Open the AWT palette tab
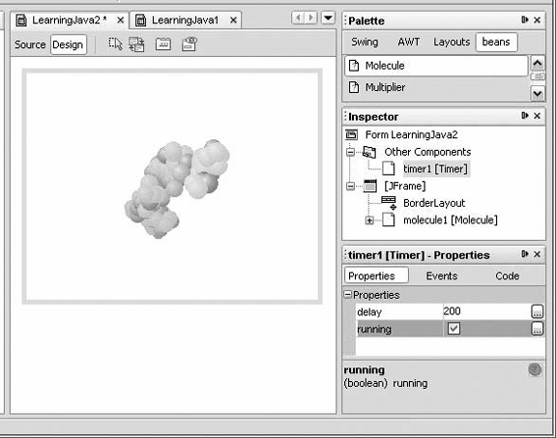The height and width of the screenshot is (438, 556). [x=409, y=42]
